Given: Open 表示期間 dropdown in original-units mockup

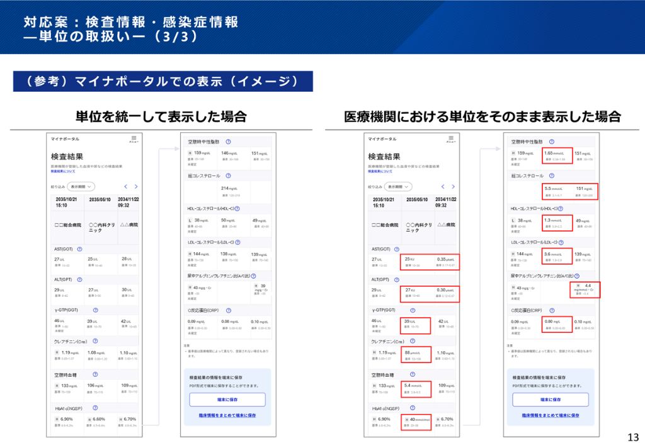Looking at the screenshot, I should (398, 186).
